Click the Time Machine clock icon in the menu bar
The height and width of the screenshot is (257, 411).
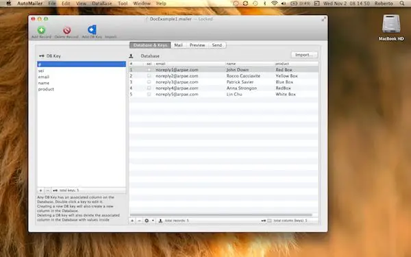coord(255,3)
